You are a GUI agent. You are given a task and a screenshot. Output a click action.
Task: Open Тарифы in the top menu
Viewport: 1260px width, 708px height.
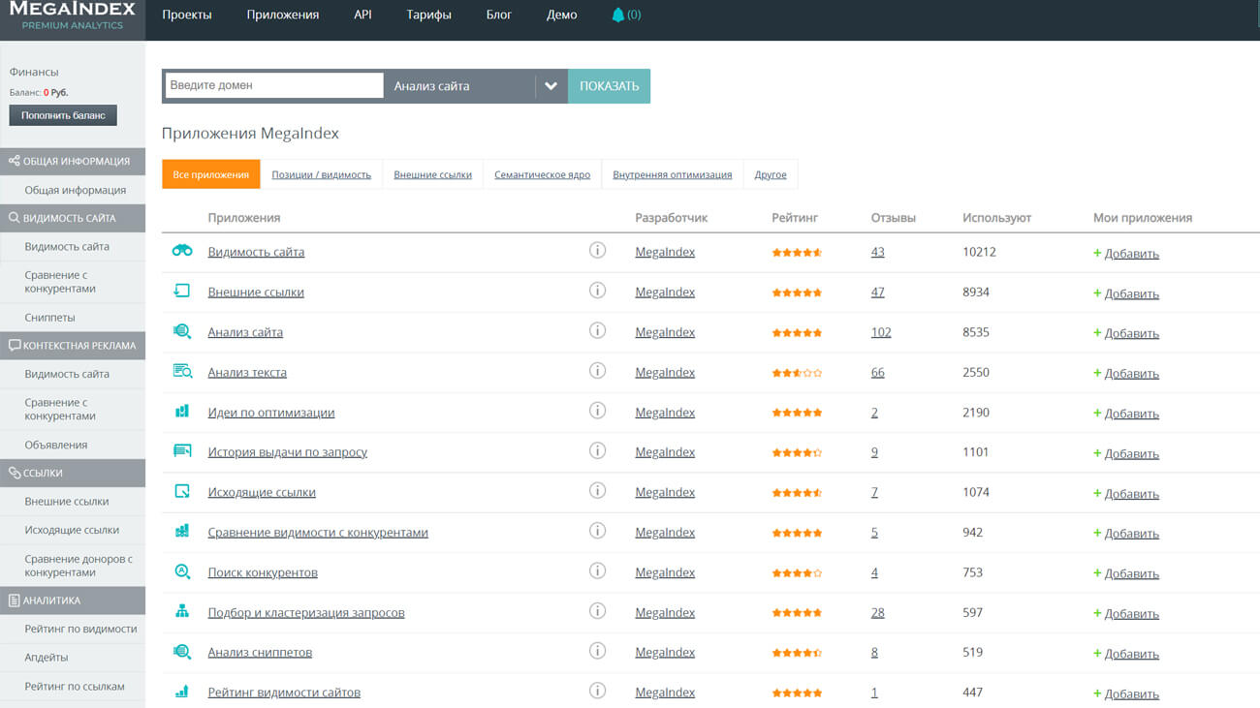click(x=428, y=15)
